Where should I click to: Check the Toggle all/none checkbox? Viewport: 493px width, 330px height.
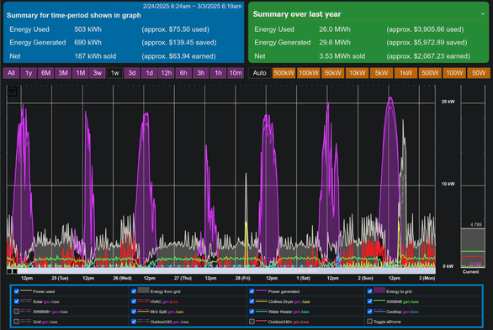tap(370, 322)
